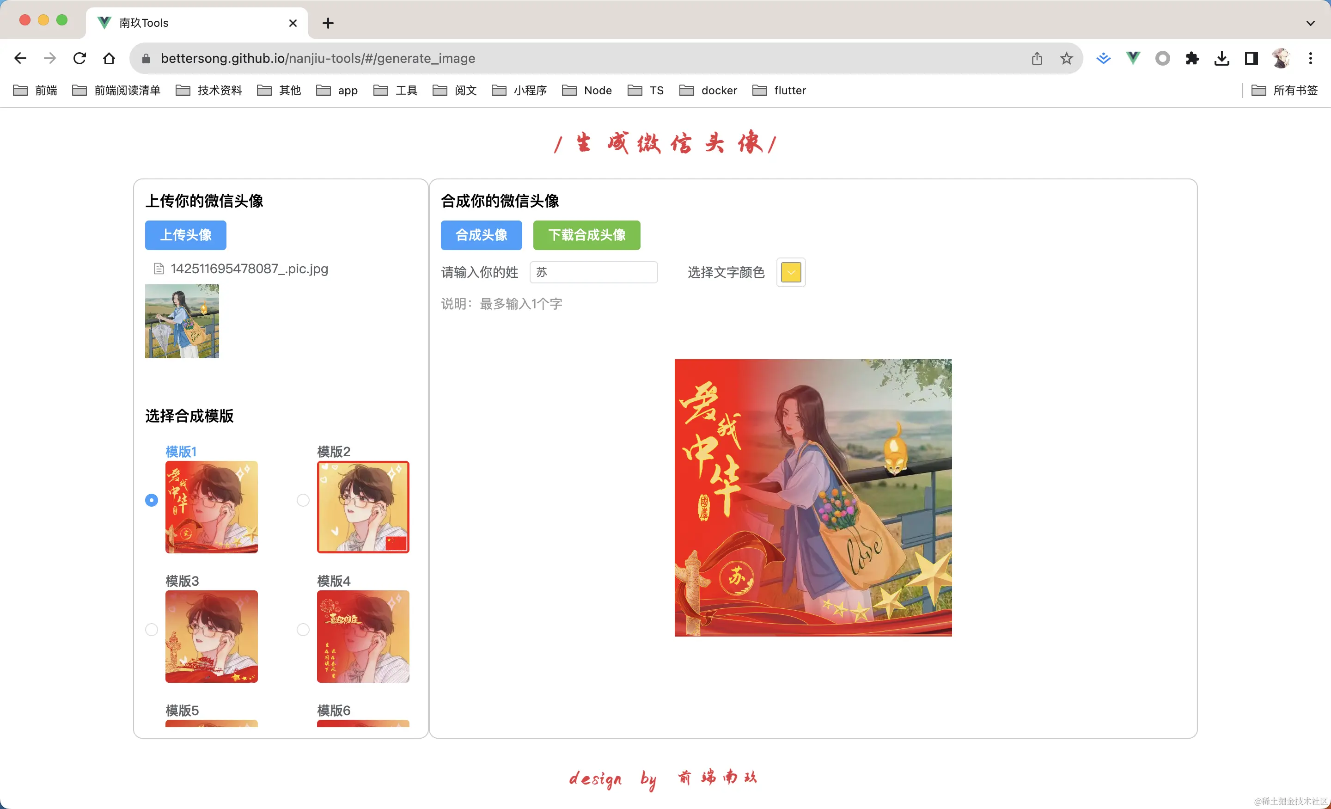
Task: Open the Node bookmark folder
Action: tap(587, 90)
